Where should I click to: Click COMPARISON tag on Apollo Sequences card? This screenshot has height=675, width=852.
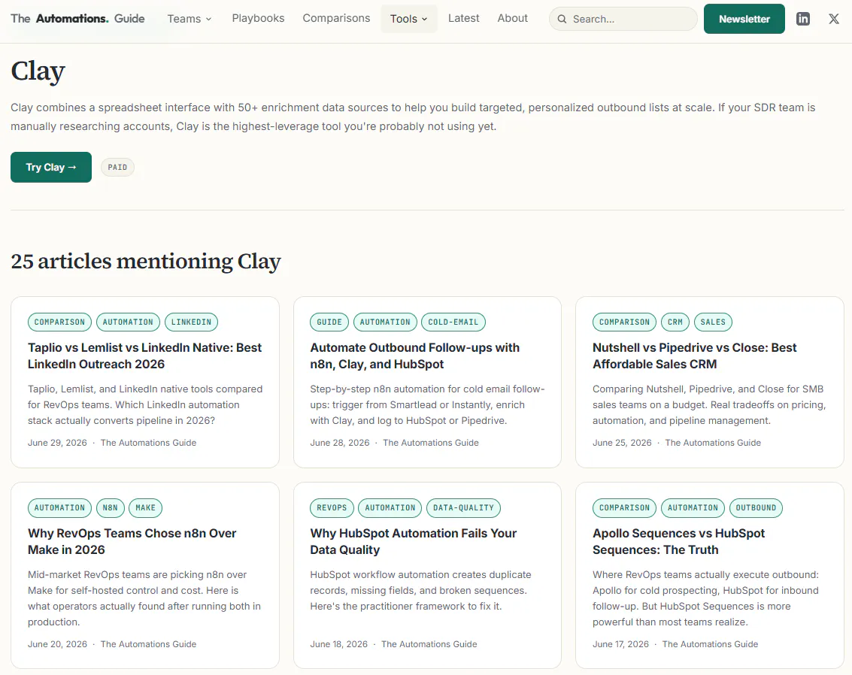click(x=624, y=507)
